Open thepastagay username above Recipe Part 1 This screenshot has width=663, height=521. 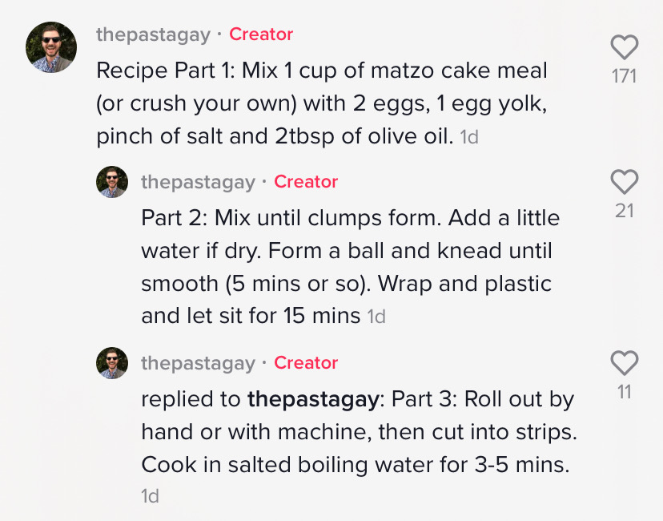(x=153, y=34)
